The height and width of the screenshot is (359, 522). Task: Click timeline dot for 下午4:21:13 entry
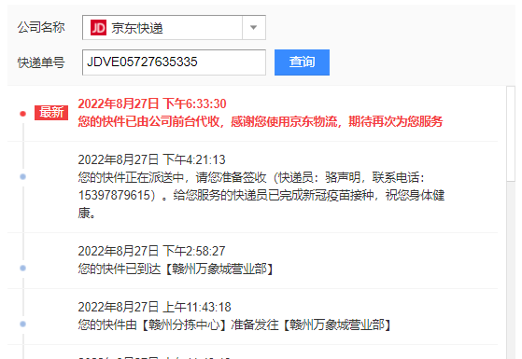(x=22, y=176)
